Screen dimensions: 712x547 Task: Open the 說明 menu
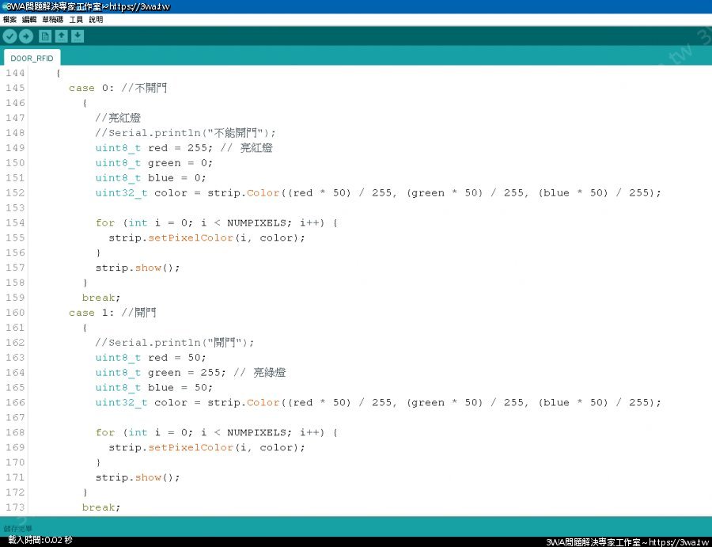[x=96, y=19]
